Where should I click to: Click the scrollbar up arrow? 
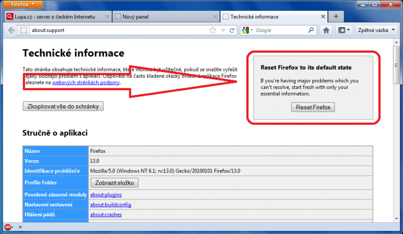coord(396,43)
